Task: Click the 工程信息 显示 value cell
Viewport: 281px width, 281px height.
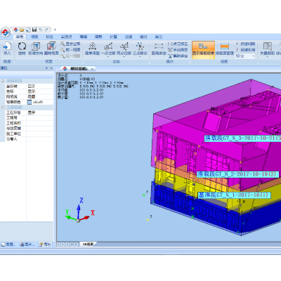Action: pyautogui.click(x=40, y=112)
